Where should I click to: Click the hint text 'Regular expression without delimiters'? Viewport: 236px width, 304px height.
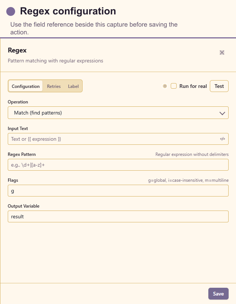(192, 154)
